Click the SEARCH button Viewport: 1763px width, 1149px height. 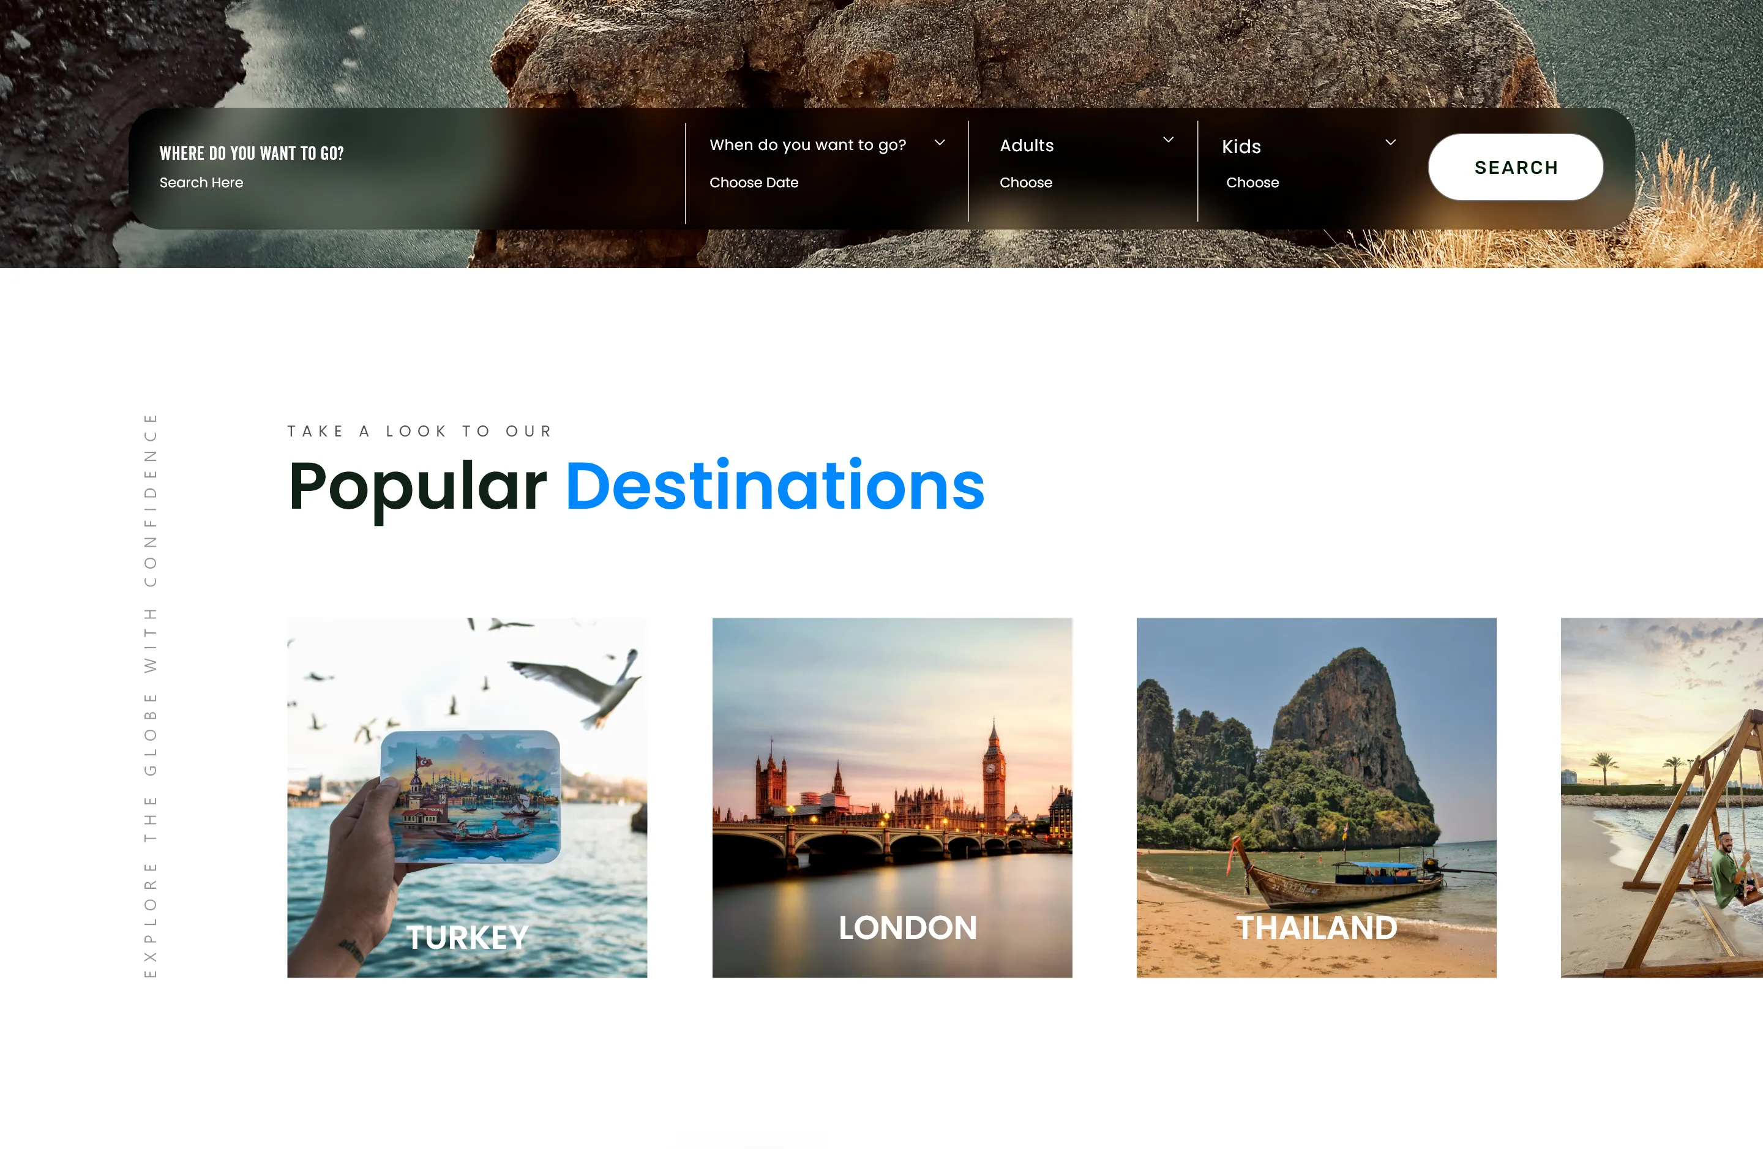coord(1516,168)
